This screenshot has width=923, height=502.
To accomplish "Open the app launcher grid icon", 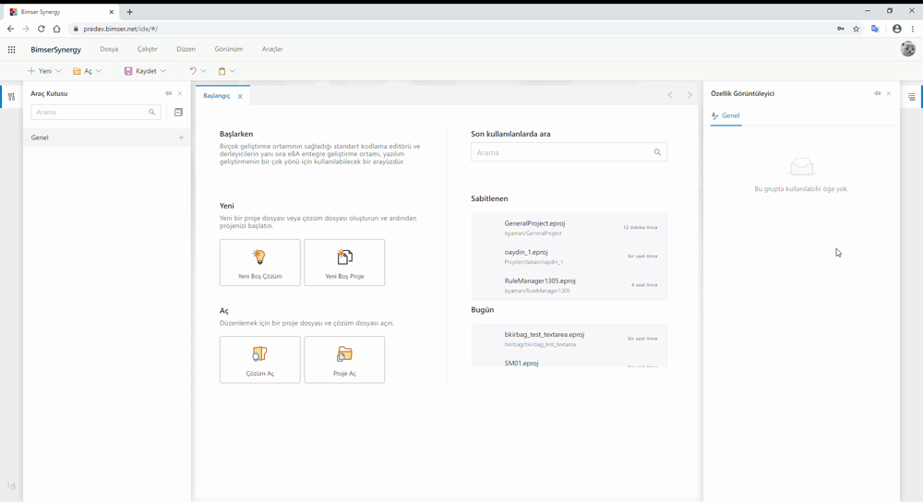I will 11,50.
